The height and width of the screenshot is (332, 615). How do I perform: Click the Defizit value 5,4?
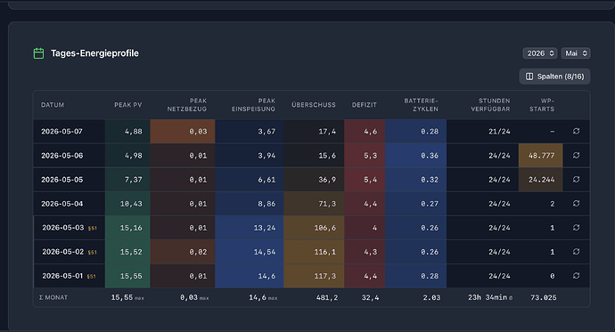[x=370, y=180]
